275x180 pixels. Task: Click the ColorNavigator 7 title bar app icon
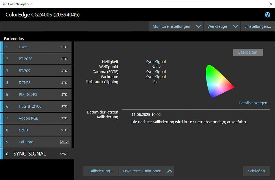4,4
